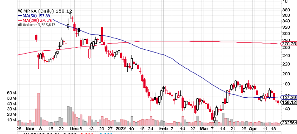297x134 pixels.
Task: Click the candlestick icon beside MRNA title
Action: pyautogui.click(x=20, y=11)
